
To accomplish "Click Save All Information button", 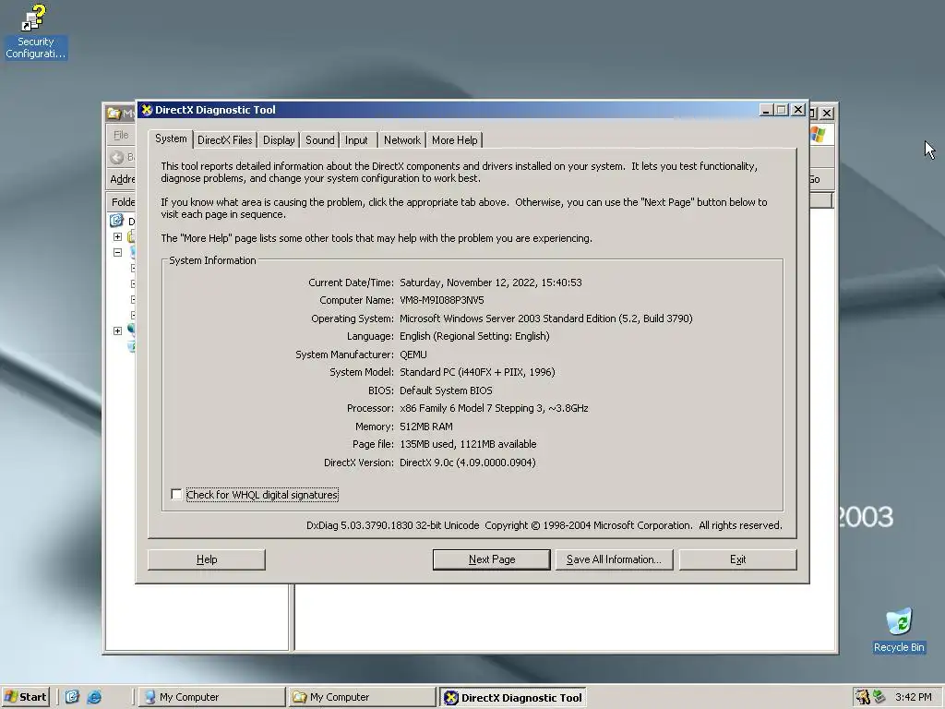I will [x=614, y=559].
